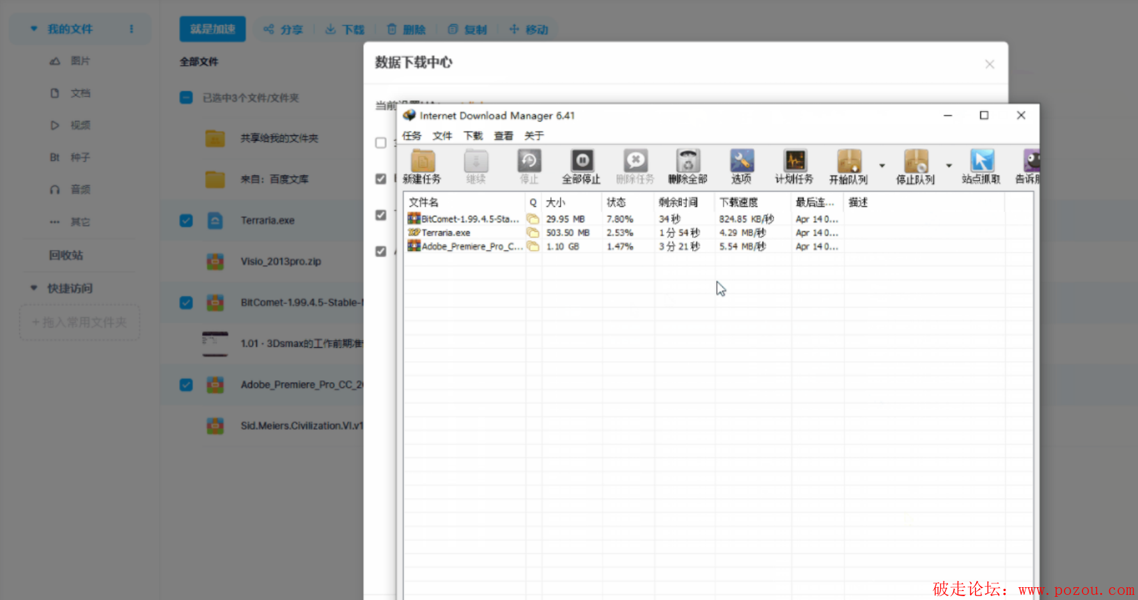Click the 删除任务 icon in IDM toolbar

(635, 161)
